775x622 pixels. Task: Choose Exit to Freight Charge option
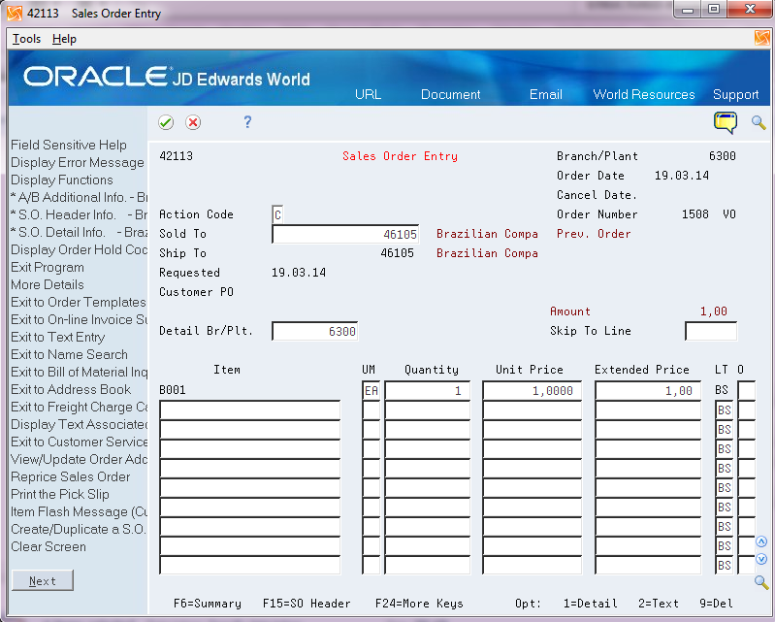coord(79,407)
